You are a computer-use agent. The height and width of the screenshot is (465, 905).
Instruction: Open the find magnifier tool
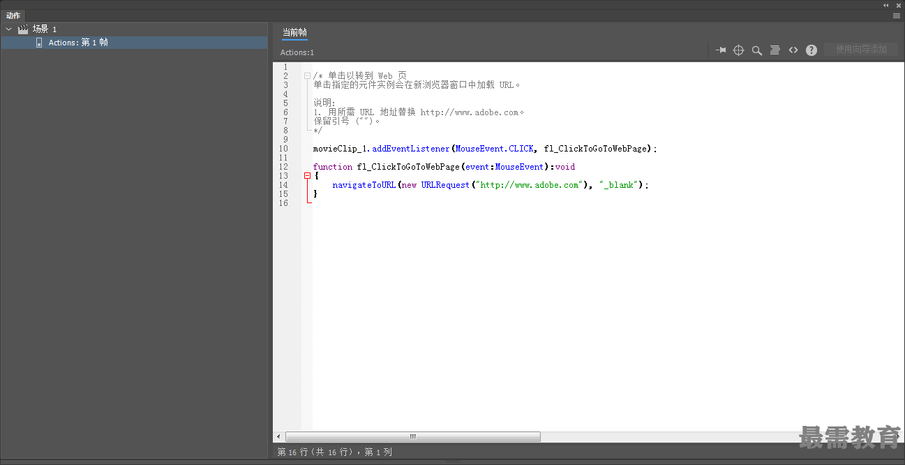coord(757,50)
